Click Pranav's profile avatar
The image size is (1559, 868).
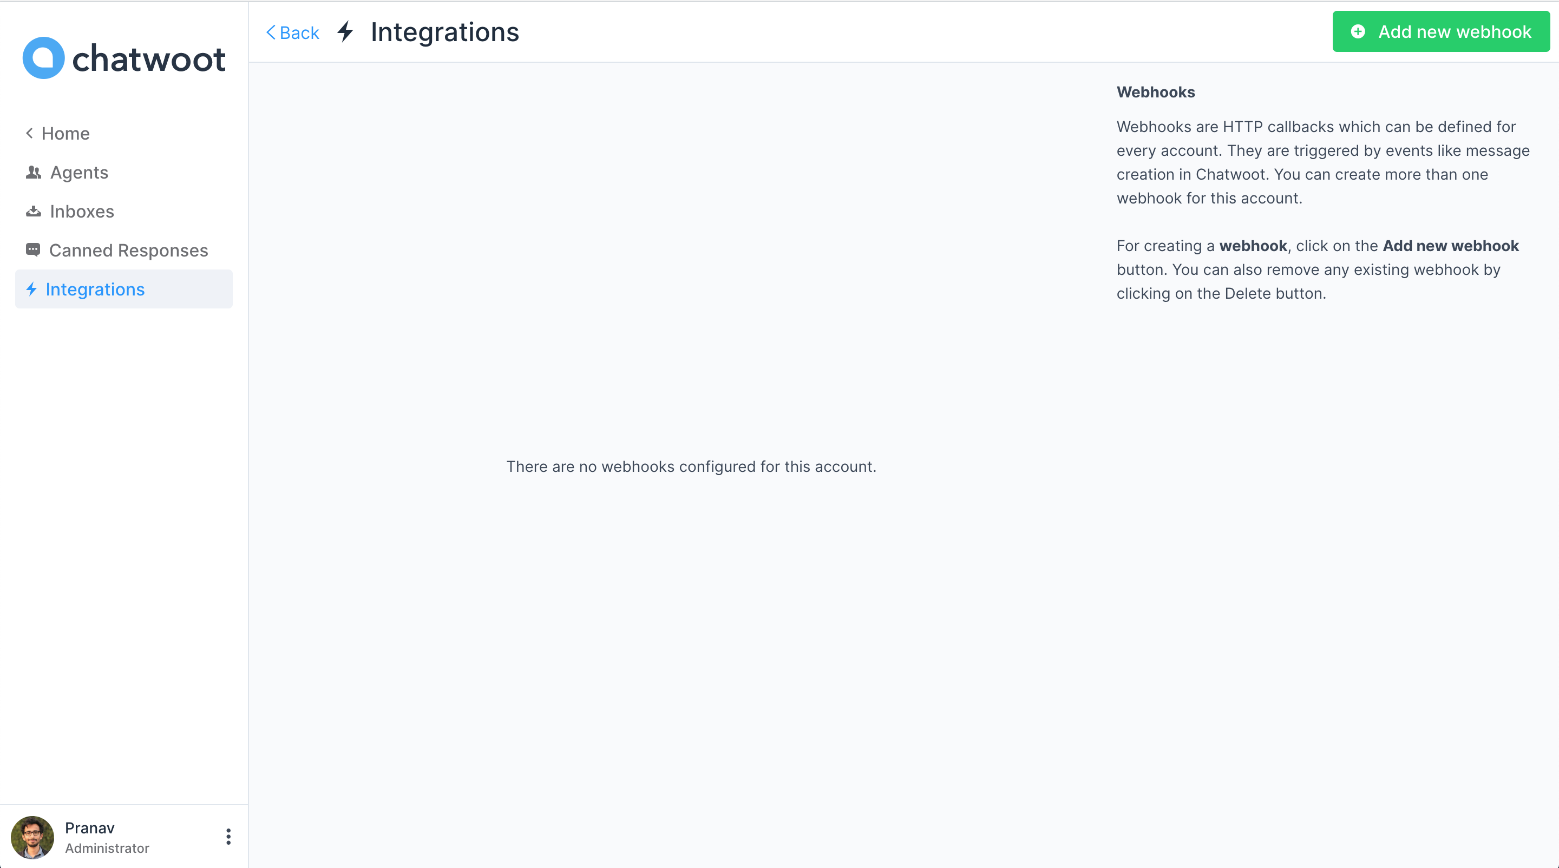[32, 837]
